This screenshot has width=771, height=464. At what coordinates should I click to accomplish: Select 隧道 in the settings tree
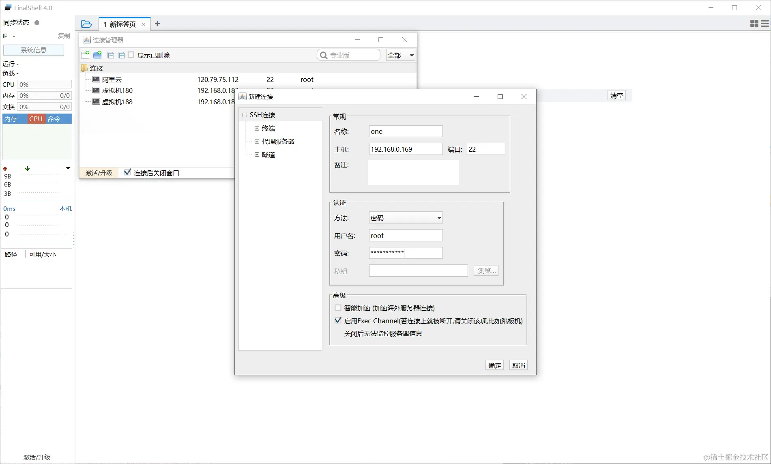pyautogui.click(x=268, y=155)
